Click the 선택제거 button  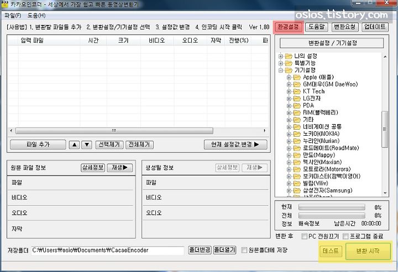109,145
